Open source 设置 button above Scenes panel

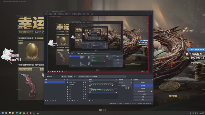(x=64, y=77)
